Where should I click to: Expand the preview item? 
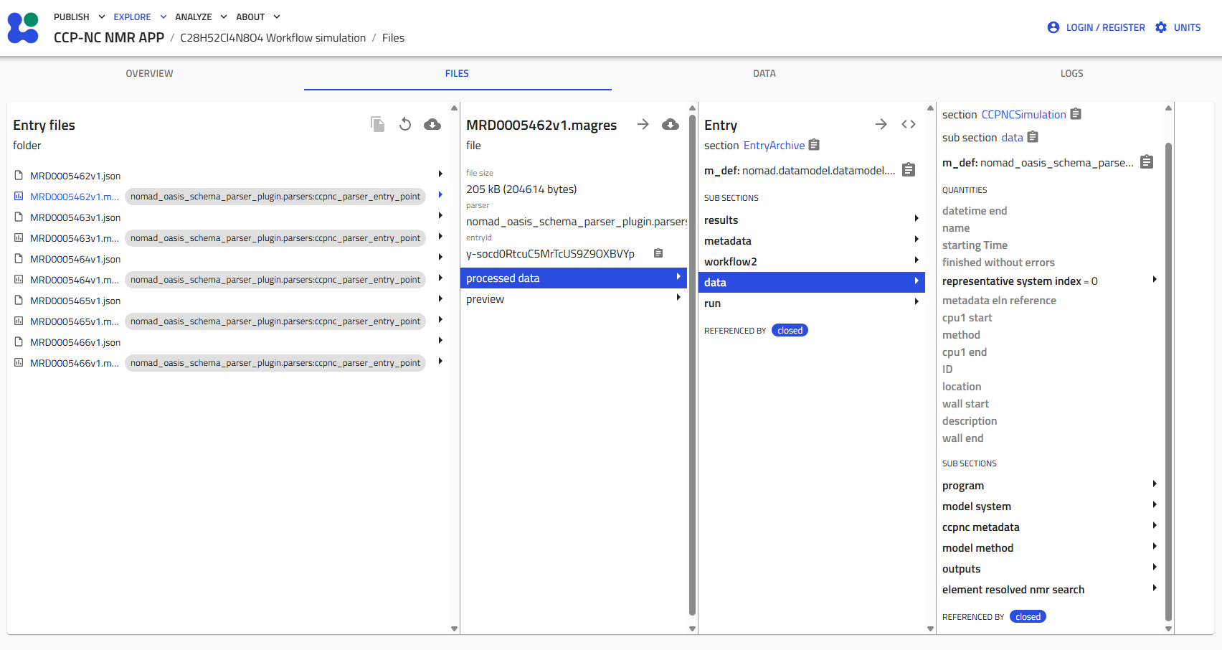pos(574,299)
